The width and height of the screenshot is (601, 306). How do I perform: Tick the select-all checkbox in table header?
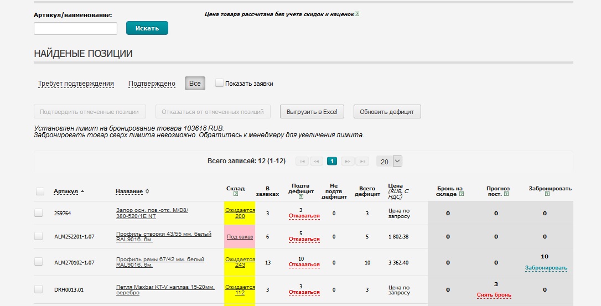40,191
